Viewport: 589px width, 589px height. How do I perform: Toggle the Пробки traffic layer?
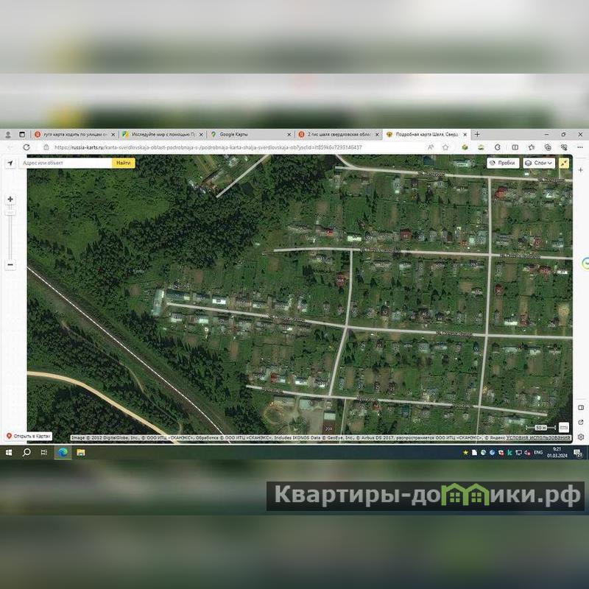(x=503, y=163)
